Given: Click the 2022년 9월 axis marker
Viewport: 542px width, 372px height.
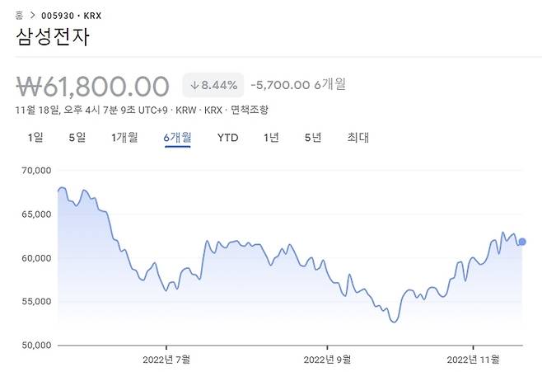Looking at the screenshot, I should 327,360.
